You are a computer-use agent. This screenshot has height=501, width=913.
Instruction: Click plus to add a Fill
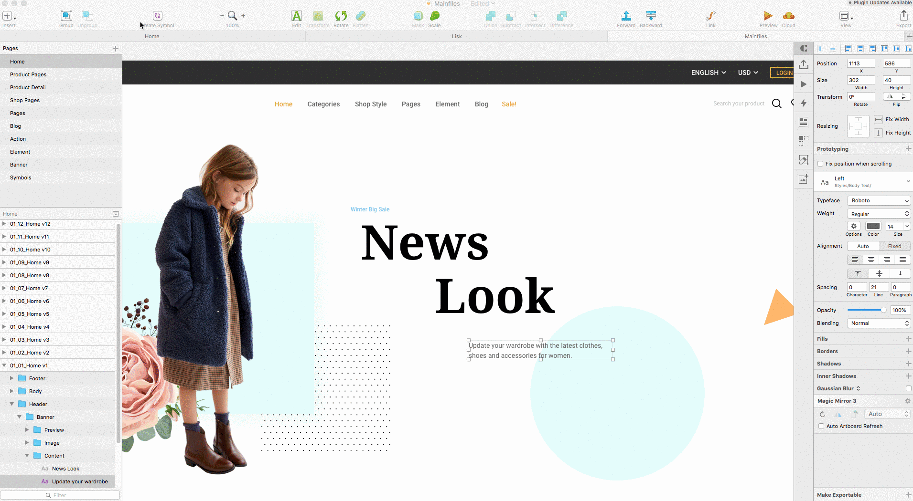pyautogui.click(x=908, y=338)
